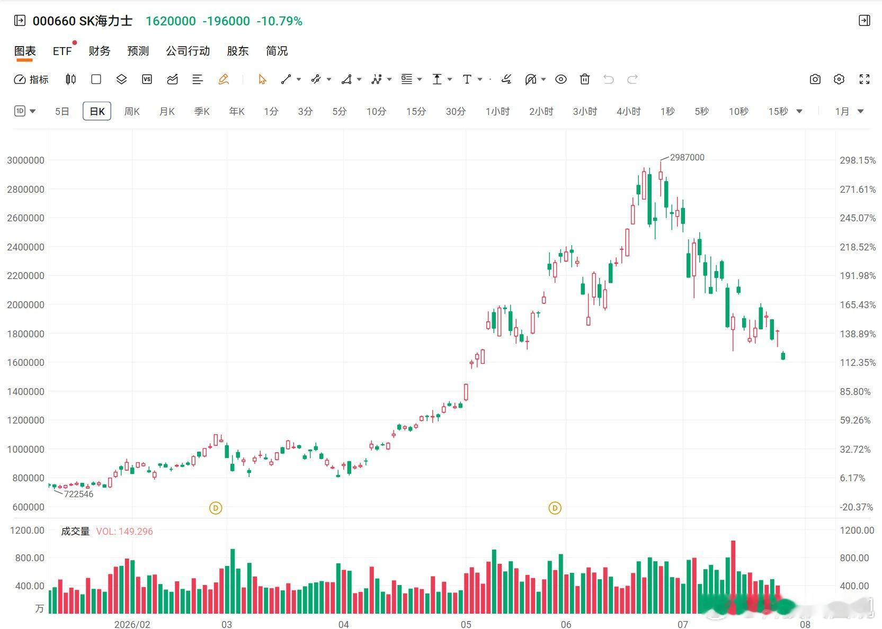Click the dividend D marker near 06

click(555, 508)
